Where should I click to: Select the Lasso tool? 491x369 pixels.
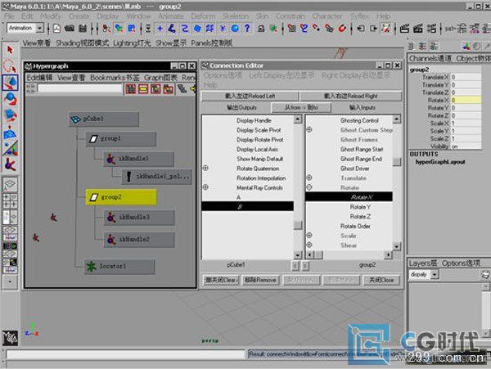pos(10,66)
